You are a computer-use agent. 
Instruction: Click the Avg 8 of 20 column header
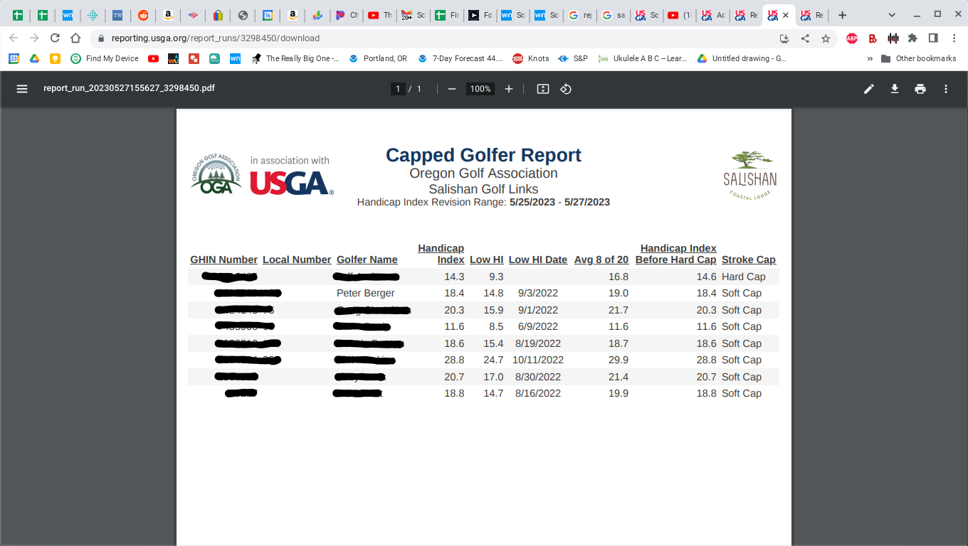(x=601, y=259)
